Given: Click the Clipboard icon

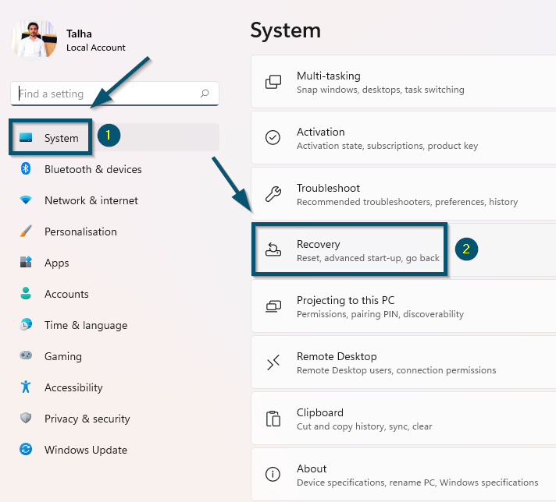Looking at the screenshot, I should [x=273, y=419].
